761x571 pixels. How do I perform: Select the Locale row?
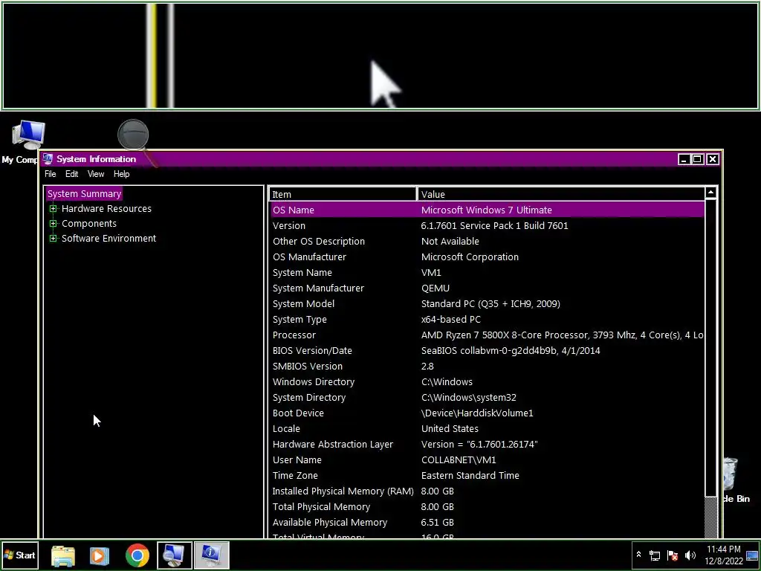(488, 429)
